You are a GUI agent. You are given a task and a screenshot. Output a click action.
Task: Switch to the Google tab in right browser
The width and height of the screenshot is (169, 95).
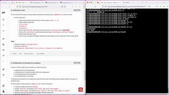click(133, 2)
